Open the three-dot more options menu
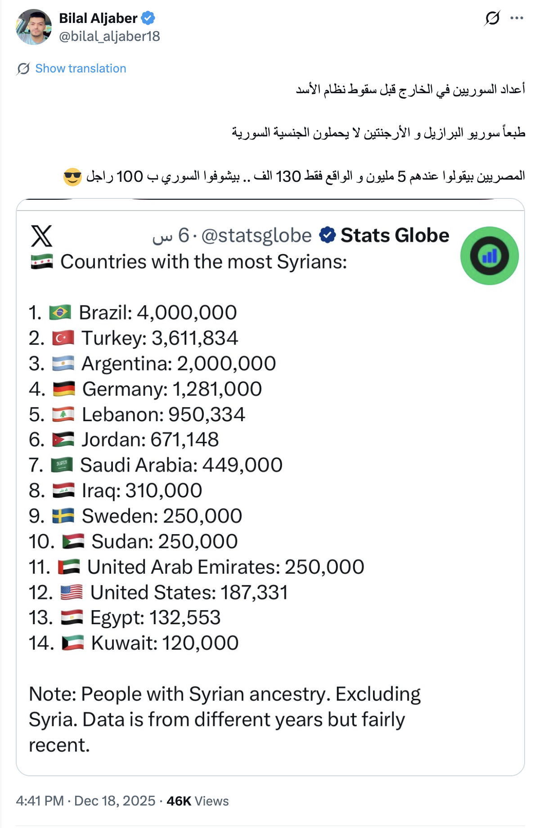539x828 pixels. pos(517,18)
